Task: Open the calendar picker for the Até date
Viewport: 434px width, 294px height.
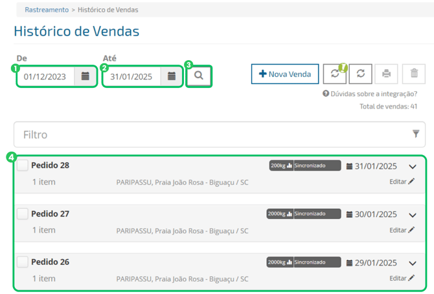Action: pos(172,76)
